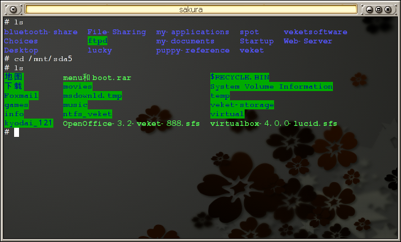Click the 下载 folder name
Image resolution: width=401 pixels, height=242 pixels.
[14, 86]
